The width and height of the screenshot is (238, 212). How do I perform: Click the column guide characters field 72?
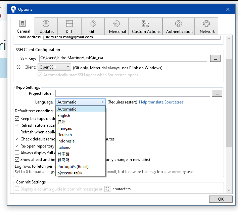coord(107,189)
